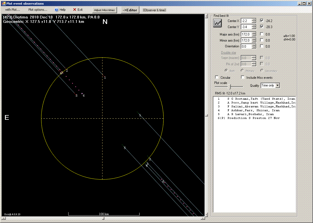The image size is (313, 223).
Task: Select observer row 'S G Rostami,Taft'
Action: click(x=255, y=99)
